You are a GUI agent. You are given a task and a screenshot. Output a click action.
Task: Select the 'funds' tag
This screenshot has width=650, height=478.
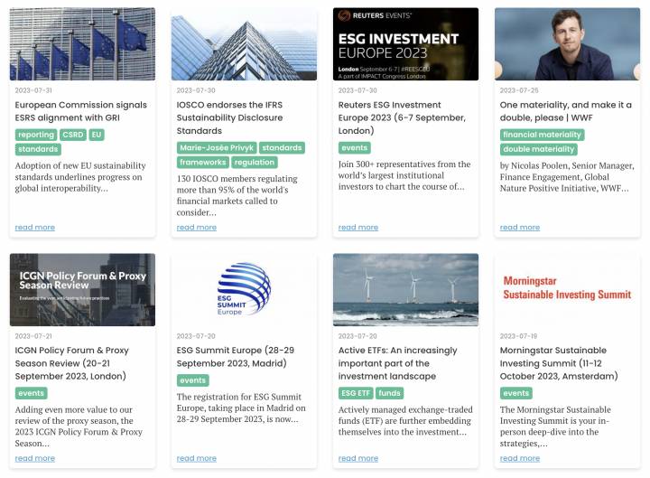pos(389,393)
